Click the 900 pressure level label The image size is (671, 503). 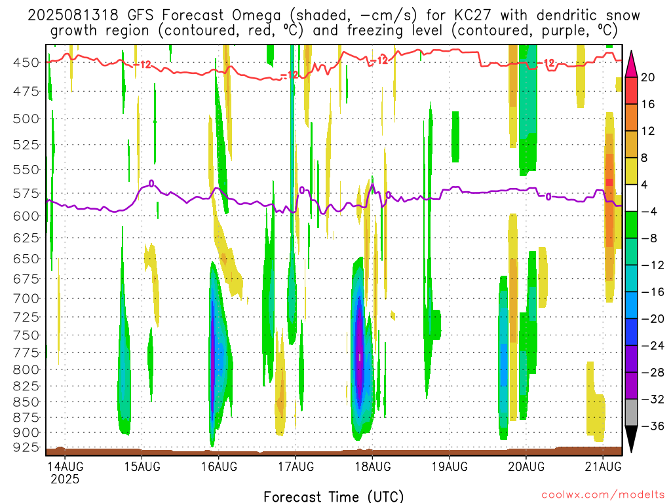pyautogui.click(x=26, y=432)
